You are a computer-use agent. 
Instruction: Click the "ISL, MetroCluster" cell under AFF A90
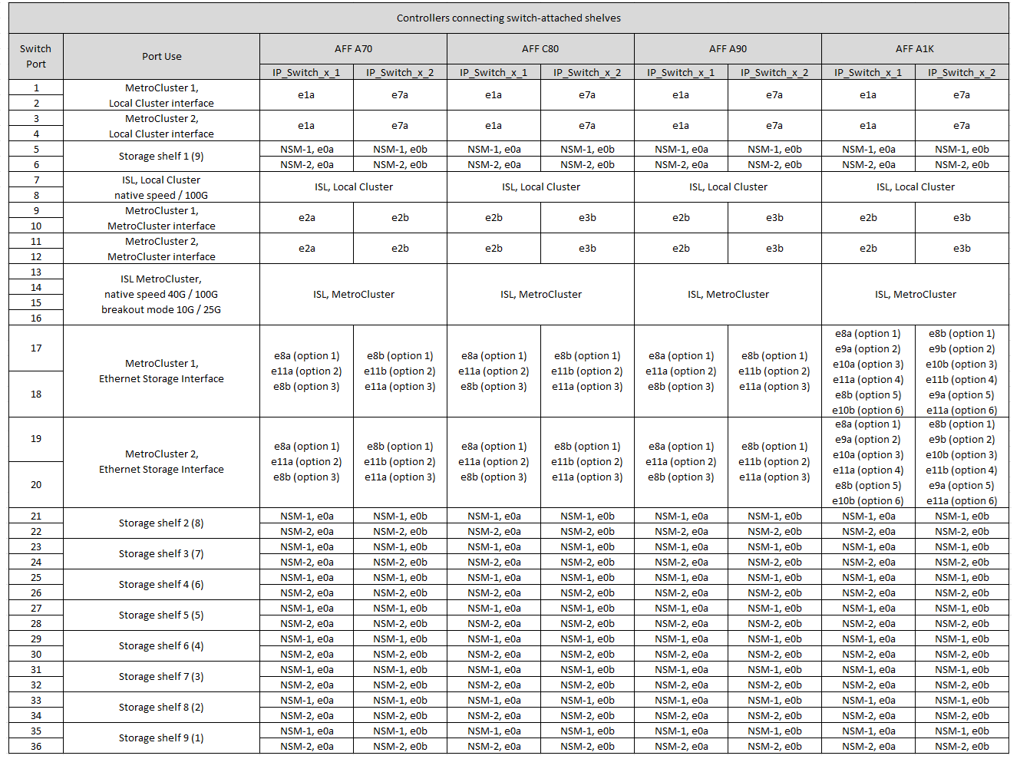coord(728,295)
